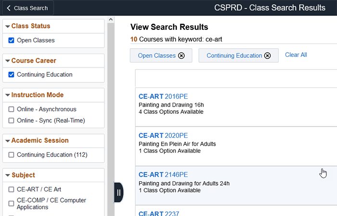
Task: Collapse the Instruction Mode section
Action: click(x=8, y=95)
